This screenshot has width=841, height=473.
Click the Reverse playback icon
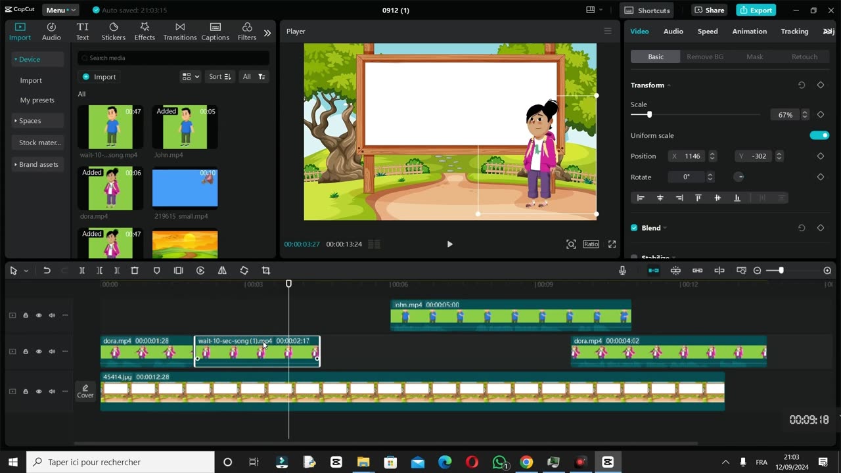pyautogui.click(x=200, y=271)
